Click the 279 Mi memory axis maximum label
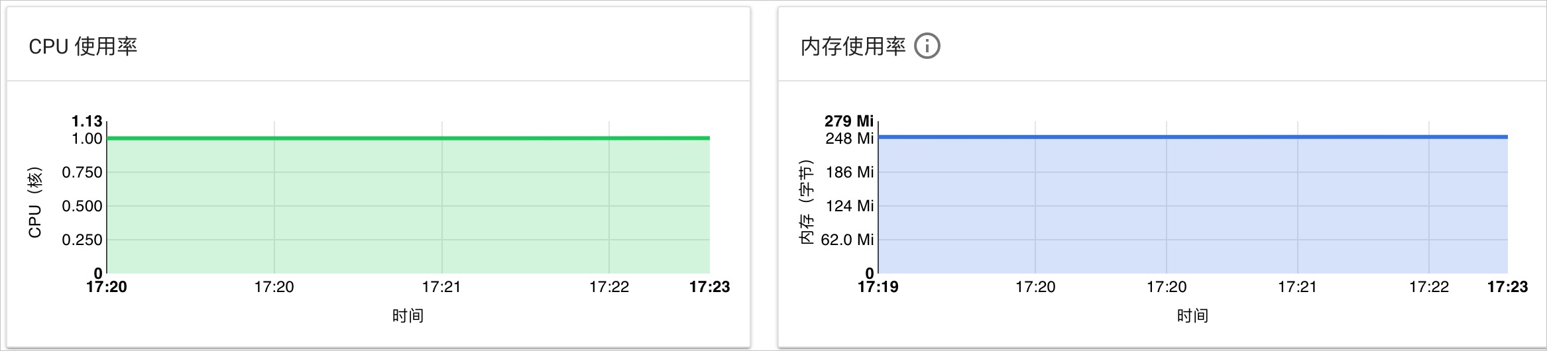This screenshot has width=1547, height=351. (x=849, y=121)
